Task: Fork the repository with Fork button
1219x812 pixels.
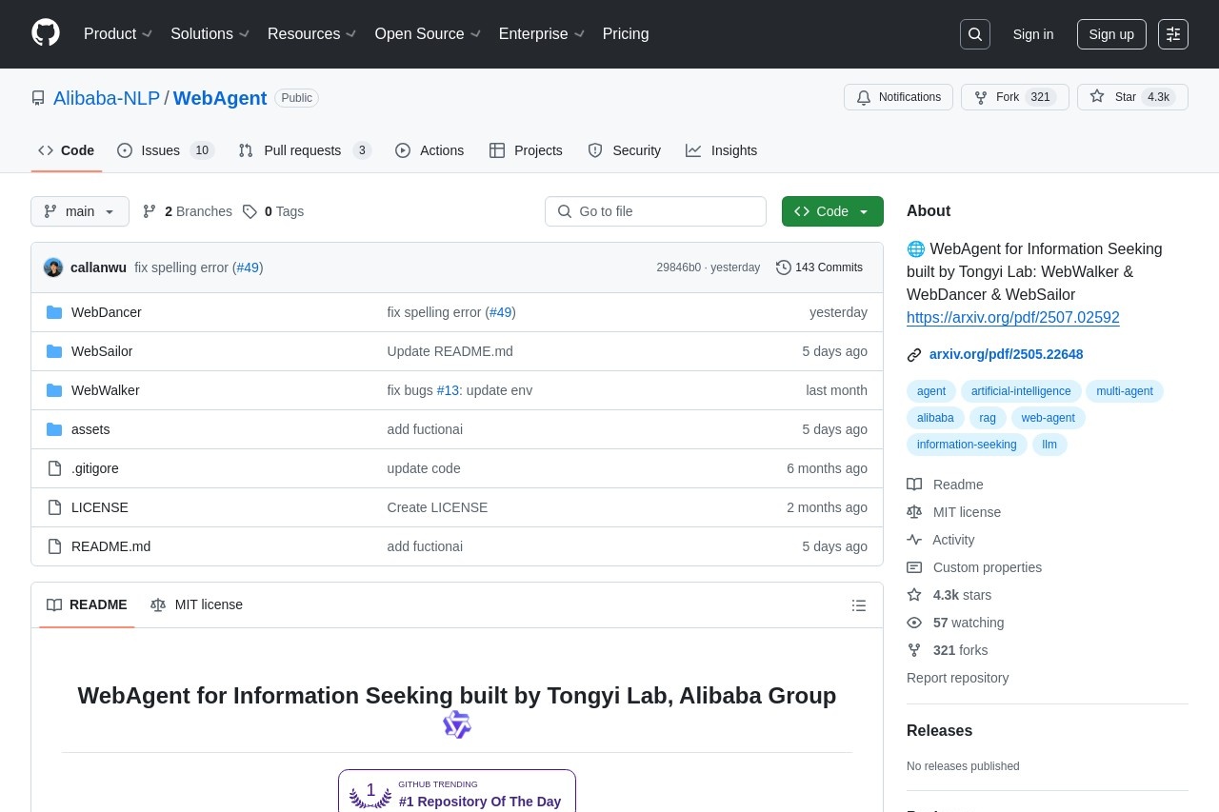Action: pyautogui.click(x=1015, y=97)
